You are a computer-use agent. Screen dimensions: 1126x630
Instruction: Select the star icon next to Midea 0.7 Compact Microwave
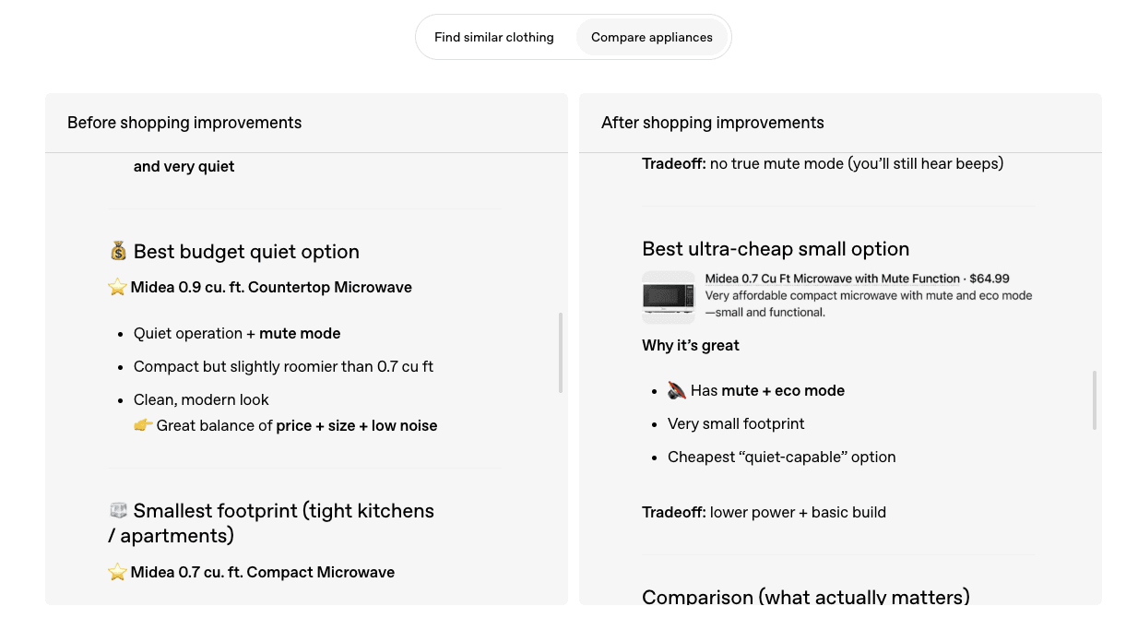(x=117, y=572)
